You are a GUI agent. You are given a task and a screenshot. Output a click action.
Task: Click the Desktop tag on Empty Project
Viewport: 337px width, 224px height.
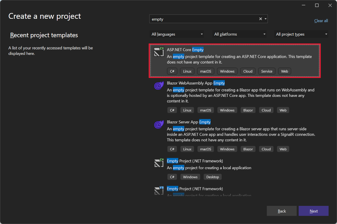pyautogui.click(x=212, y=177)
